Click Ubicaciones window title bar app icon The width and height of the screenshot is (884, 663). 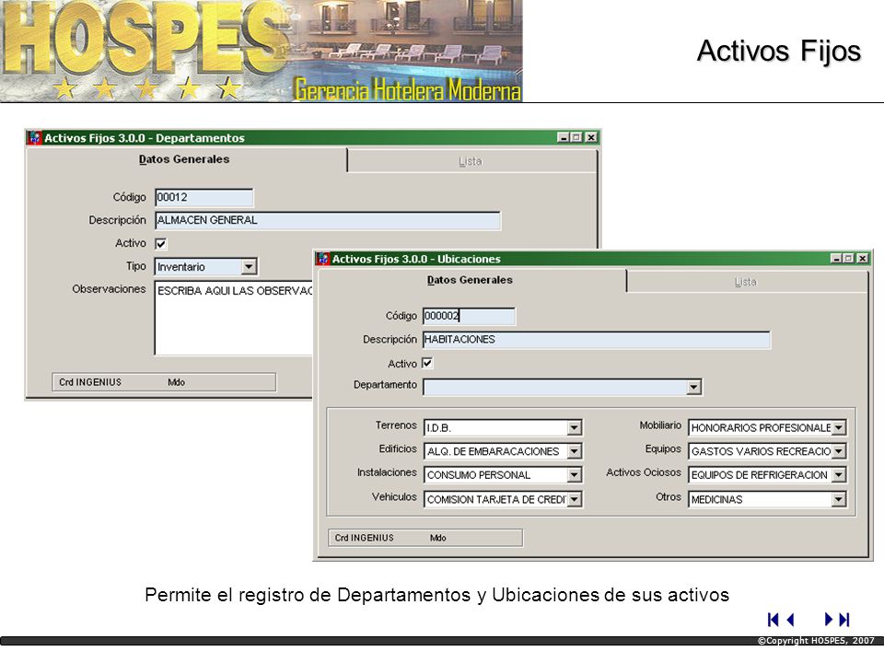(322, 259)
